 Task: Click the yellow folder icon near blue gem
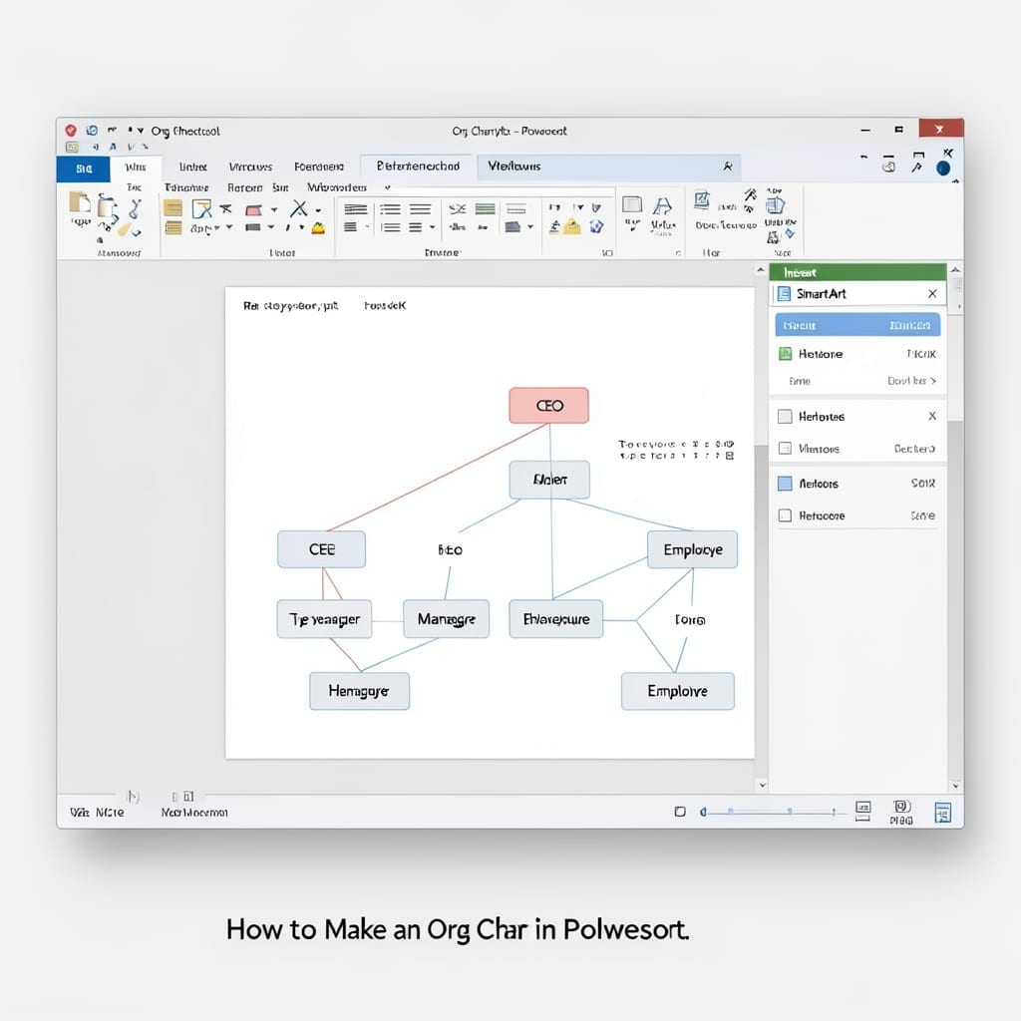click(572, 226)
